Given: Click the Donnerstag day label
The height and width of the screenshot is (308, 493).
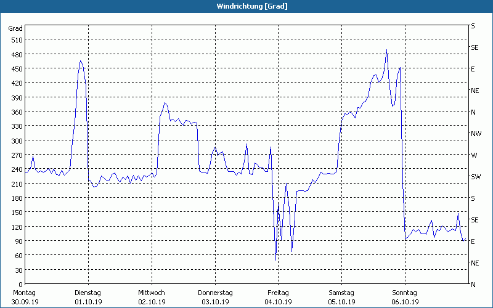Looking at the screenshot, I should [215, 293].
